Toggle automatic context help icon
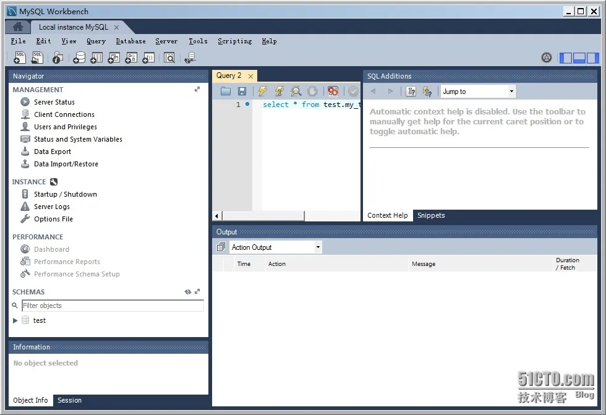606x415 pixels. pyautogui.click(x=427, y=92)
